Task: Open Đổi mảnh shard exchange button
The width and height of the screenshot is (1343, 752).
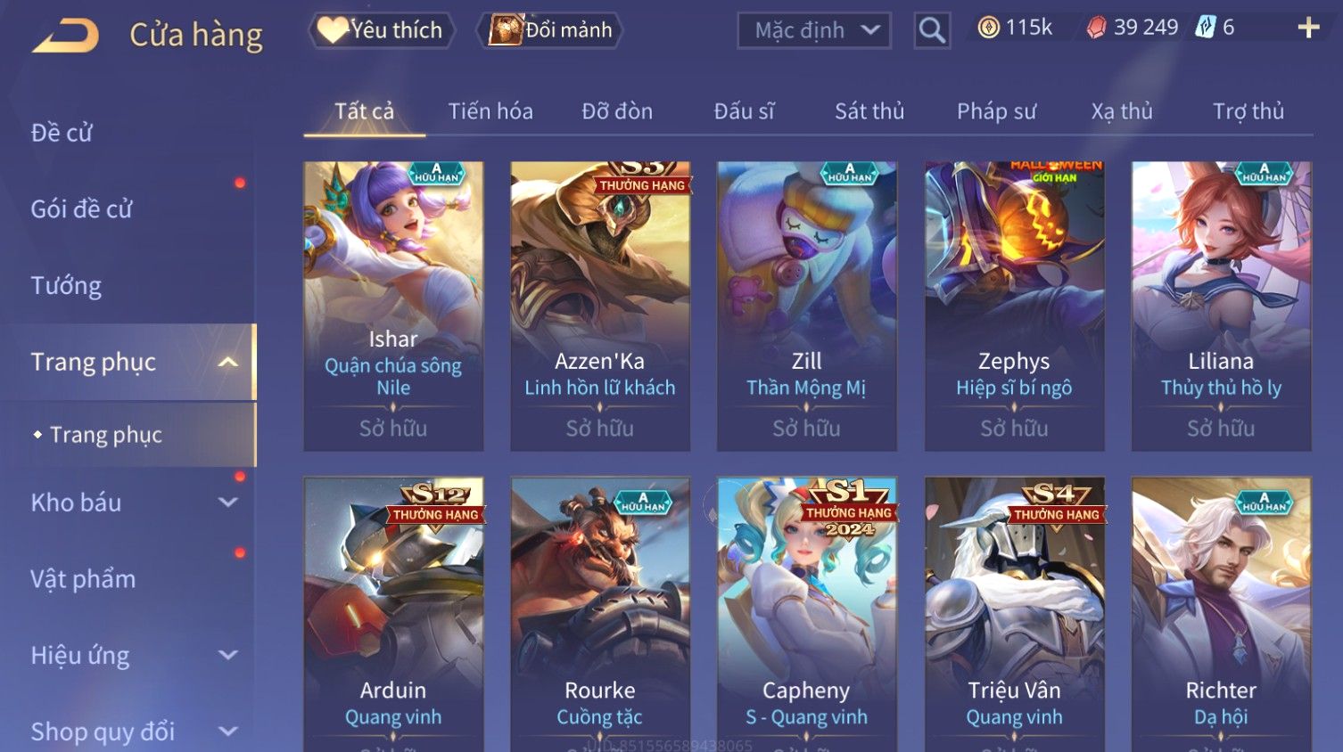Action: [550, 30]
